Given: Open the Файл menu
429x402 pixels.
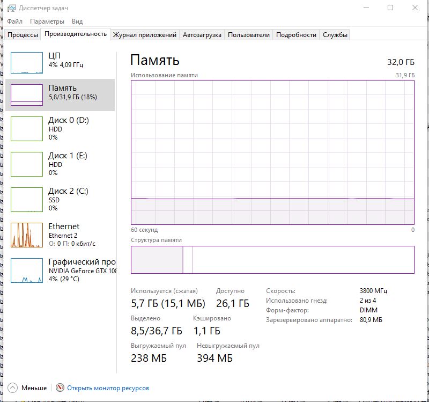Looking at the screenshot, I should (x=15, y=21).
